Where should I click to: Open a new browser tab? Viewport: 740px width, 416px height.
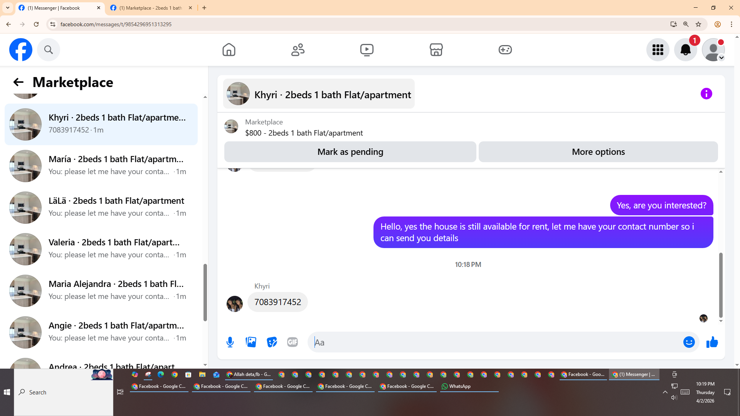204,8
